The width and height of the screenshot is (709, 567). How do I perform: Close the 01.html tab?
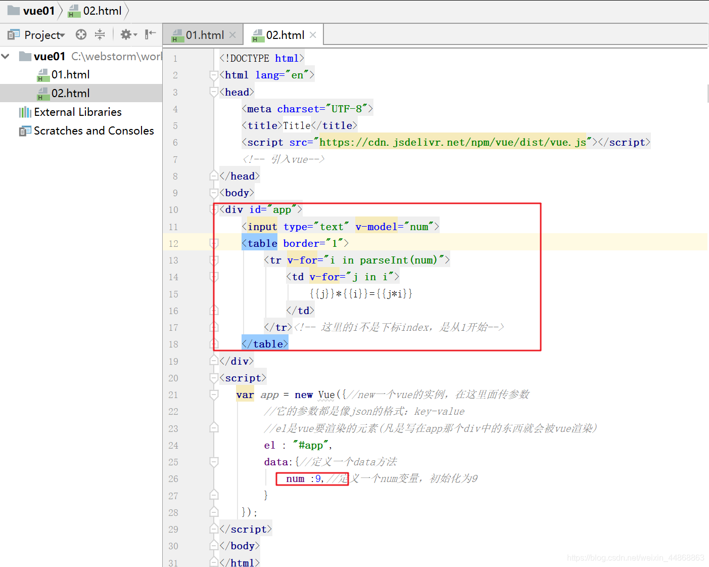tap(232, 35)
